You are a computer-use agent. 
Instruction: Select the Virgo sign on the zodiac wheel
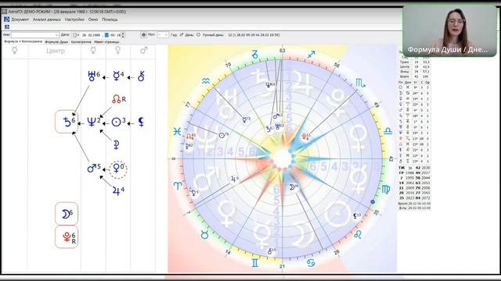point(386,189)
